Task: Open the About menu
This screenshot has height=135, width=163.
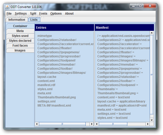Action: [x=69, y=14]
